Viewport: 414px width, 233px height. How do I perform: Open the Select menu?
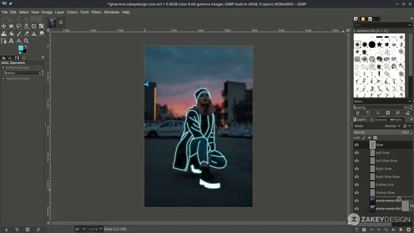[23, 12]
